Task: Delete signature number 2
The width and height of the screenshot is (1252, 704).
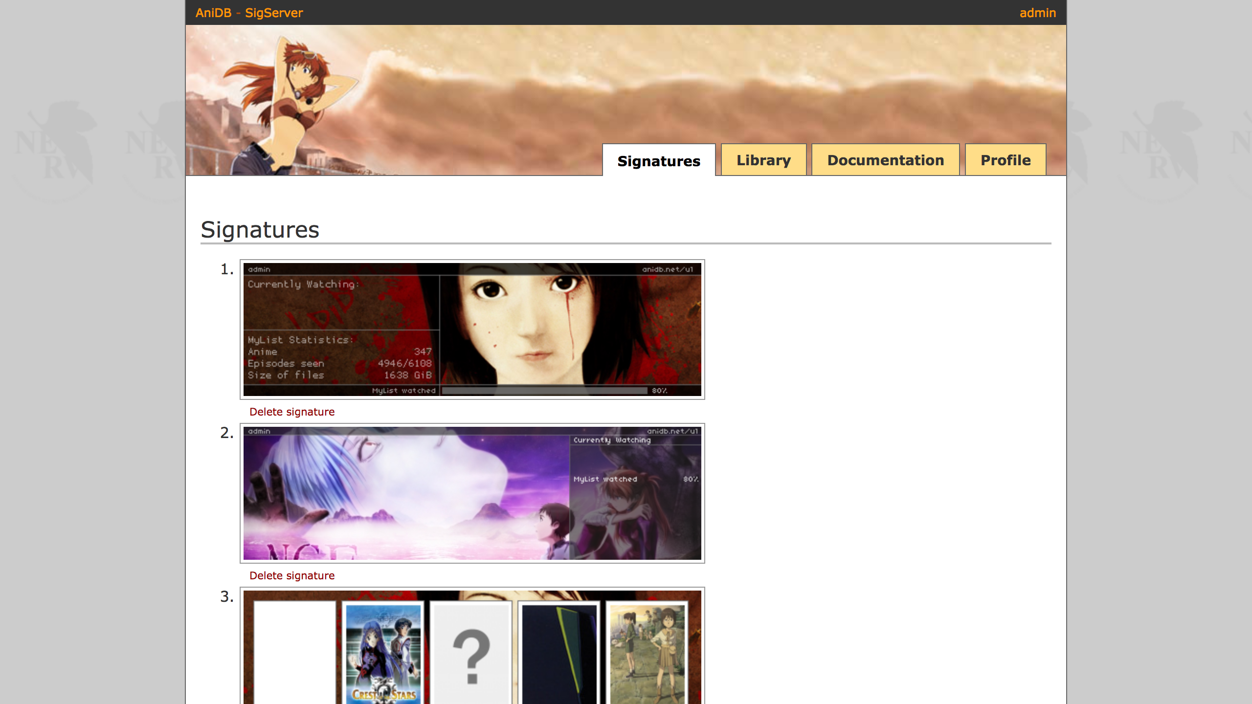Action: [292, 575]
